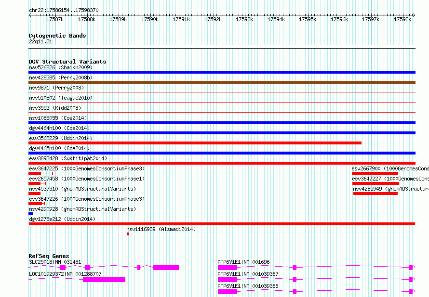
Task: Click the nsv510802 (Teague2010) label
Action: (61, 98)
